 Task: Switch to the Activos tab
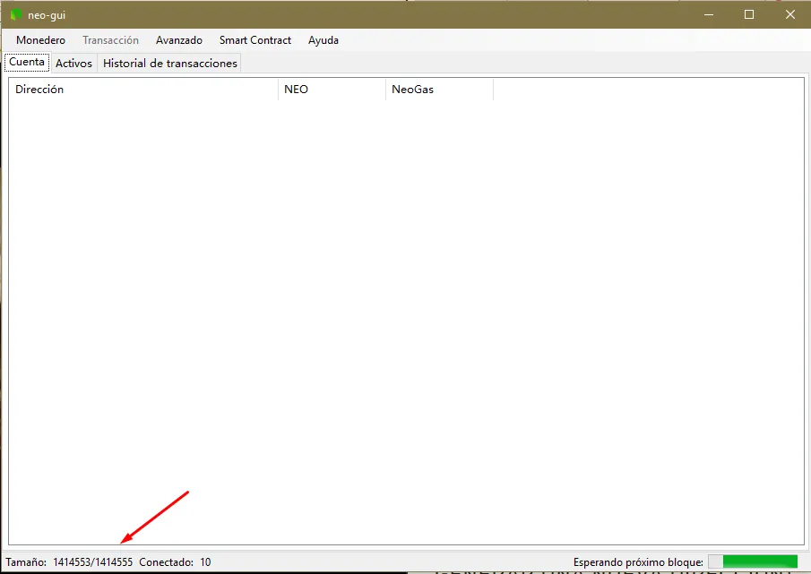(x=73, y=64)
